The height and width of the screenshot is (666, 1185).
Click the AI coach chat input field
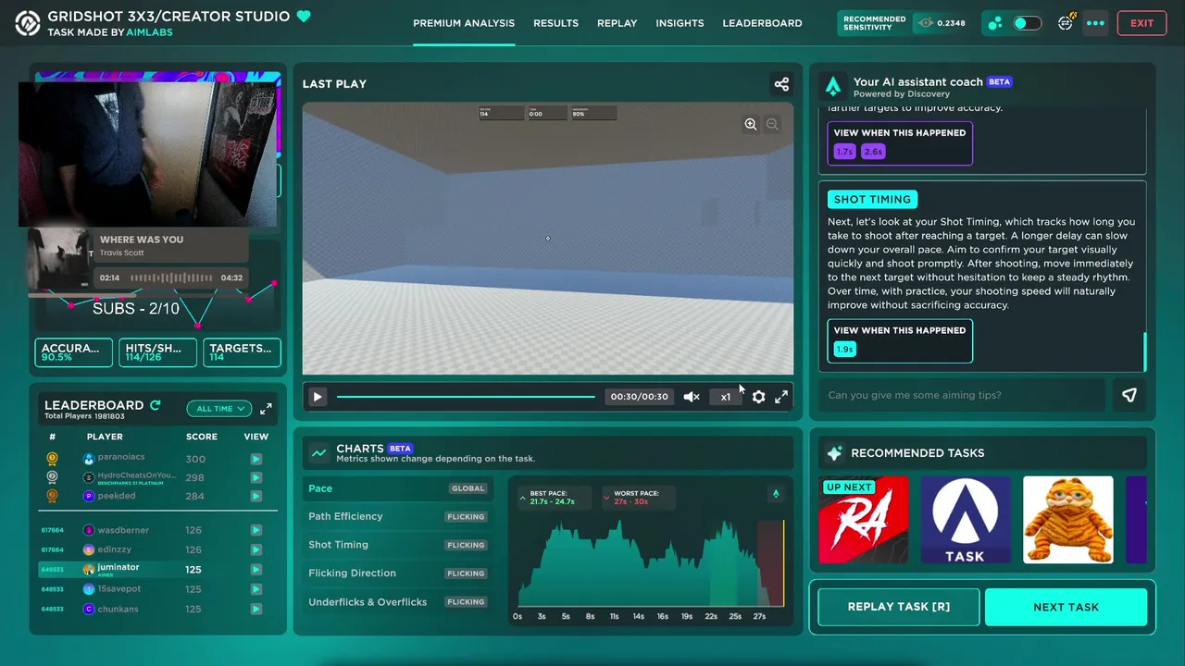[962, 395]
